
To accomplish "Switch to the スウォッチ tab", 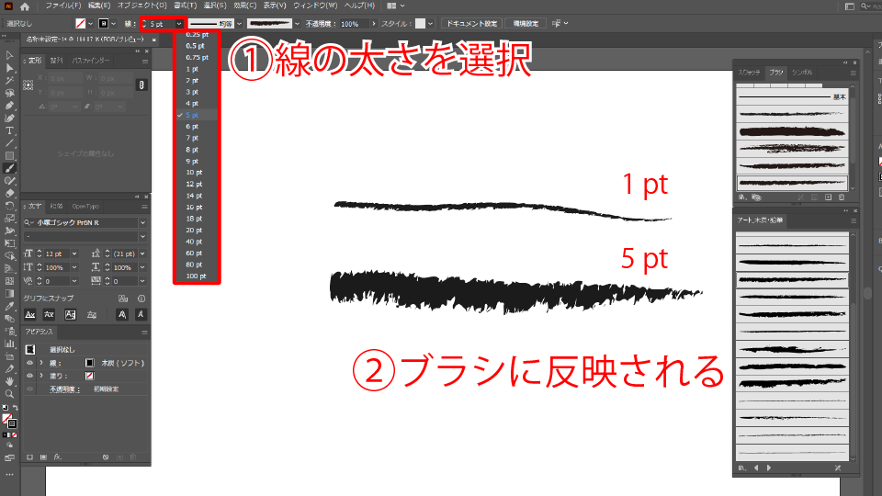I will [750, 73].
